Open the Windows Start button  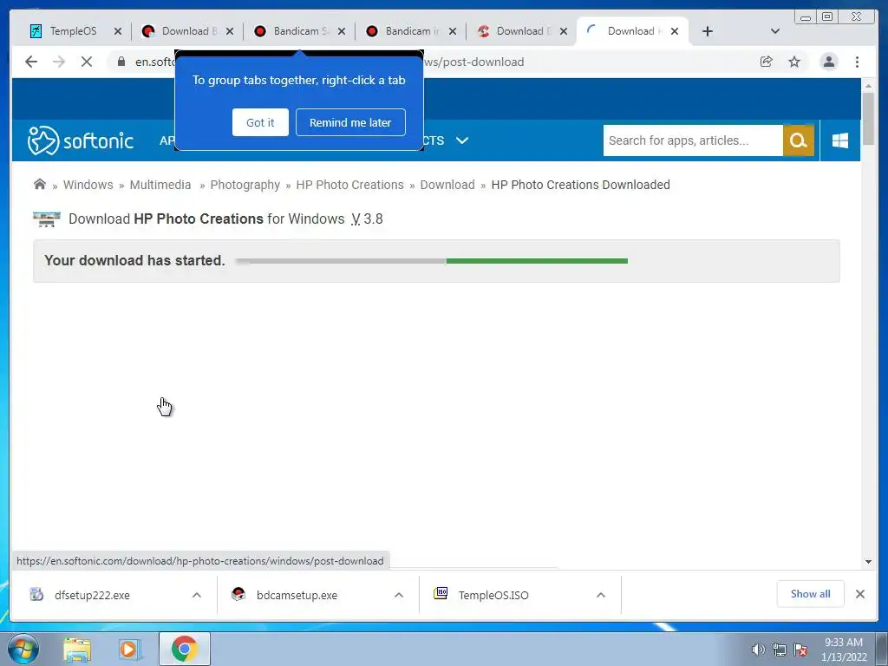[23, 649]
